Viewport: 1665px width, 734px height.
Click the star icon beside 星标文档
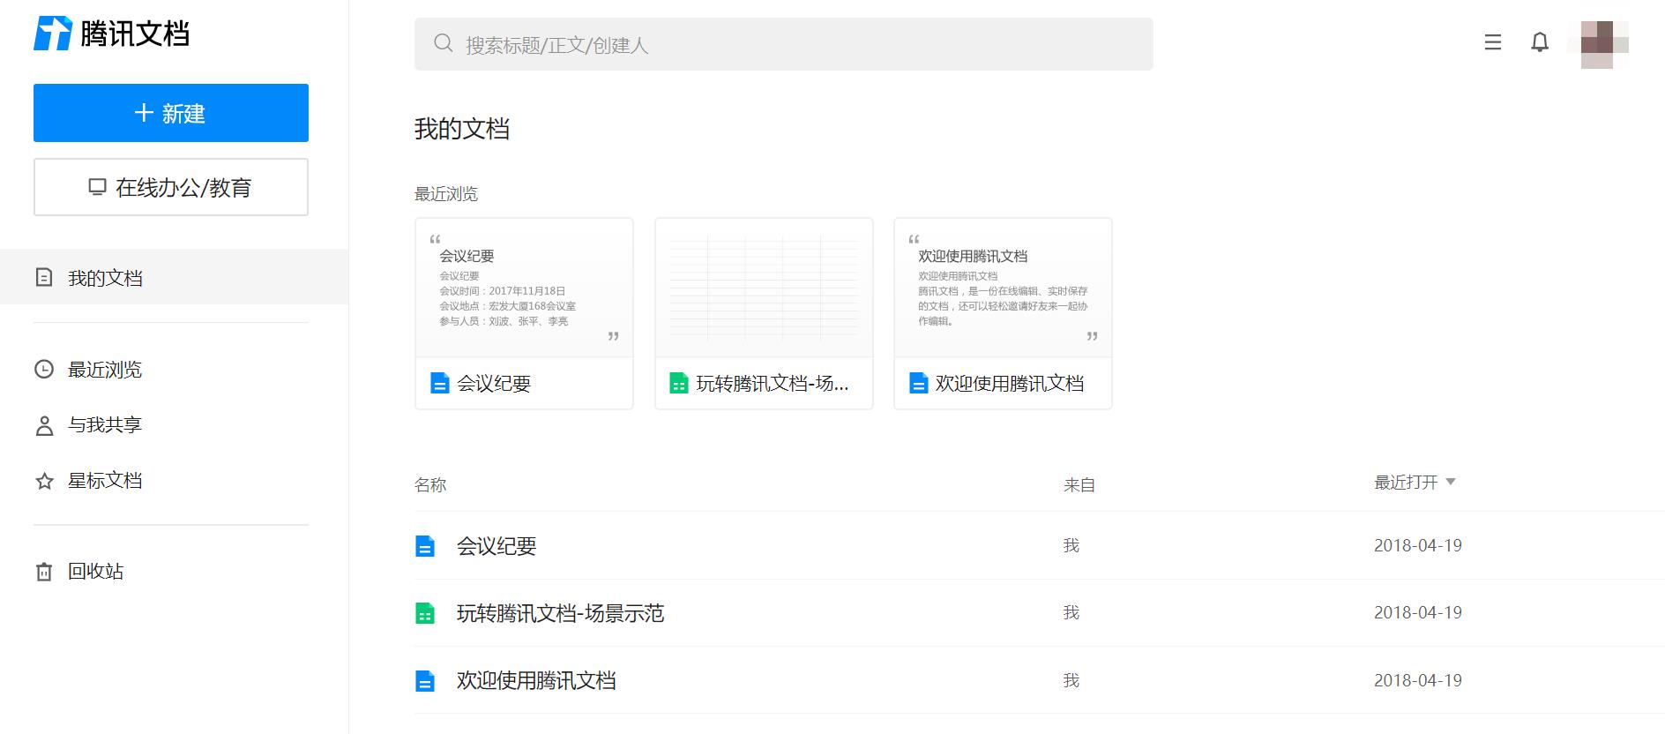44,482
